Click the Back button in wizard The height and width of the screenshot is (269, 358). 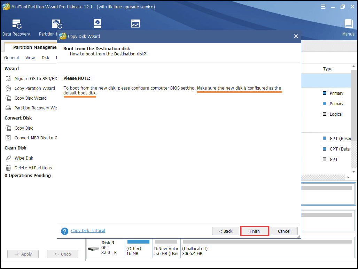pos(226,231)
